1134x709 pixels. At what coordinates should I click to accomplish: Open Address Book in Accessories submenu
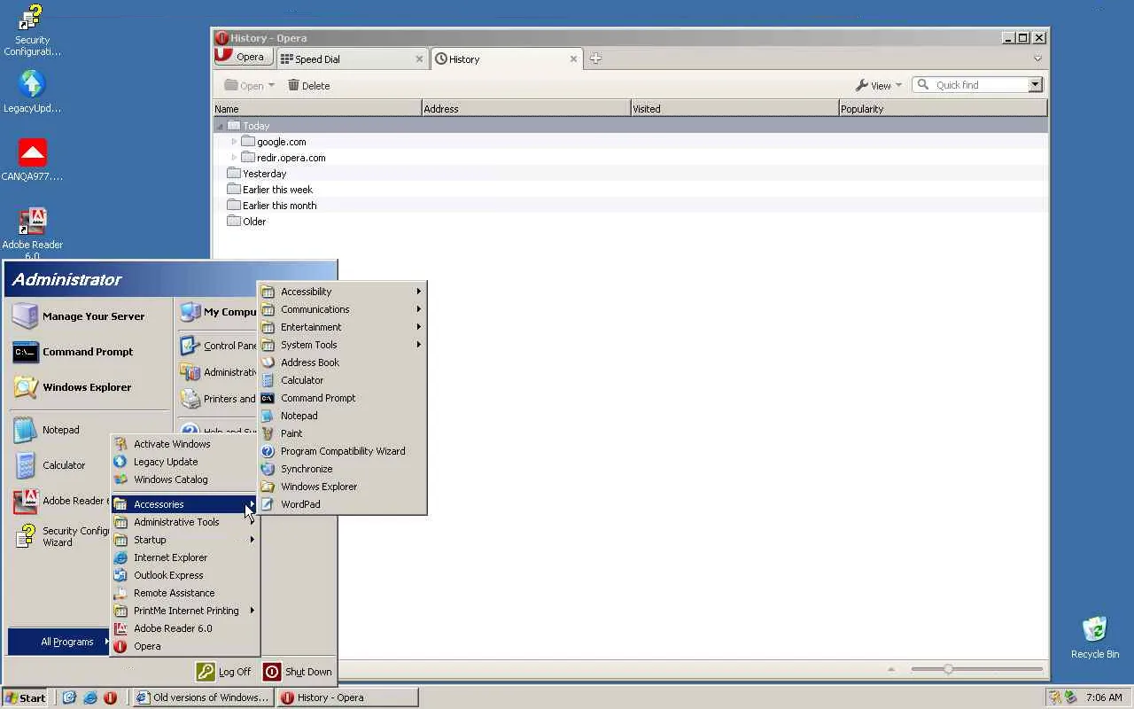(x=344, y=362)
